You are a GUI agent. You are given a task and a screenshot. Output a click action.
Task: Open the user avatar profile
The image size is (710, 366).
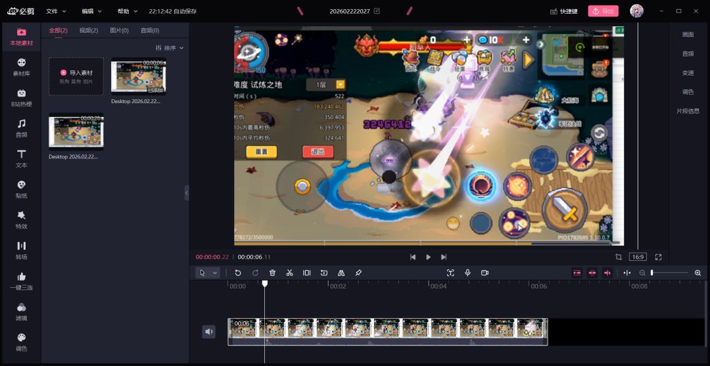pos(636,11)
